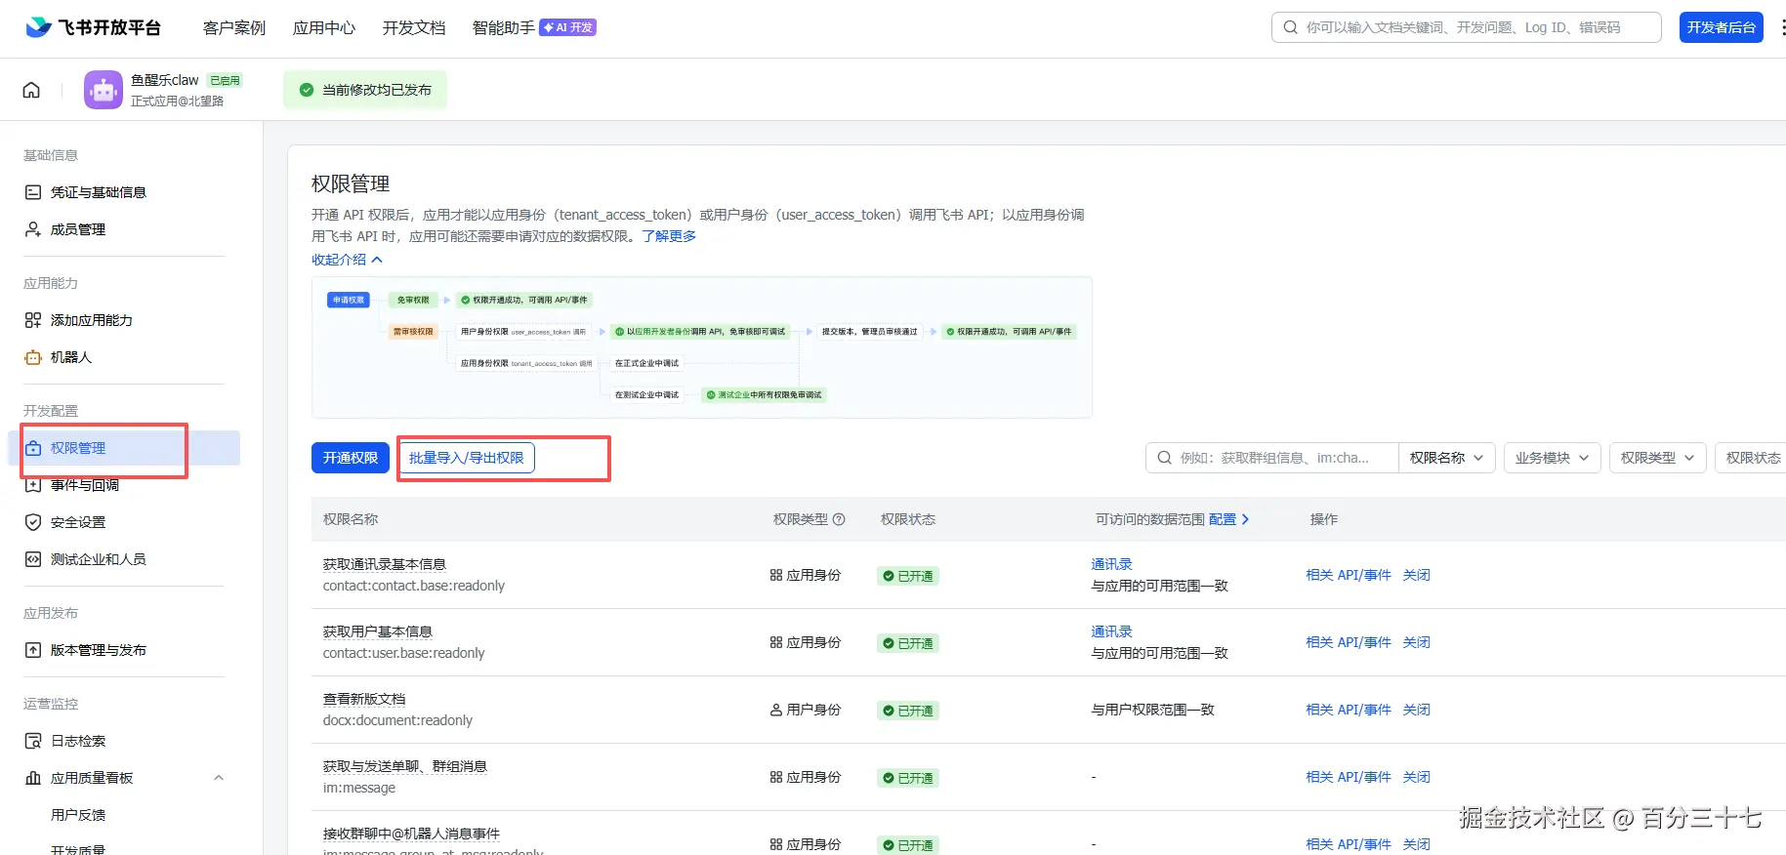Click the more options dots at top right

click(x=1782, y=27)
